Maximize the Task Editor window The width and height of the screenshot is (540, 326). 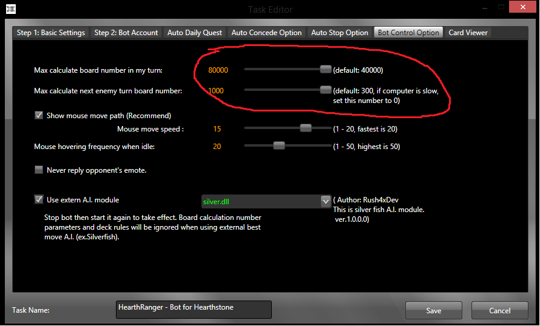pos(501,7)
